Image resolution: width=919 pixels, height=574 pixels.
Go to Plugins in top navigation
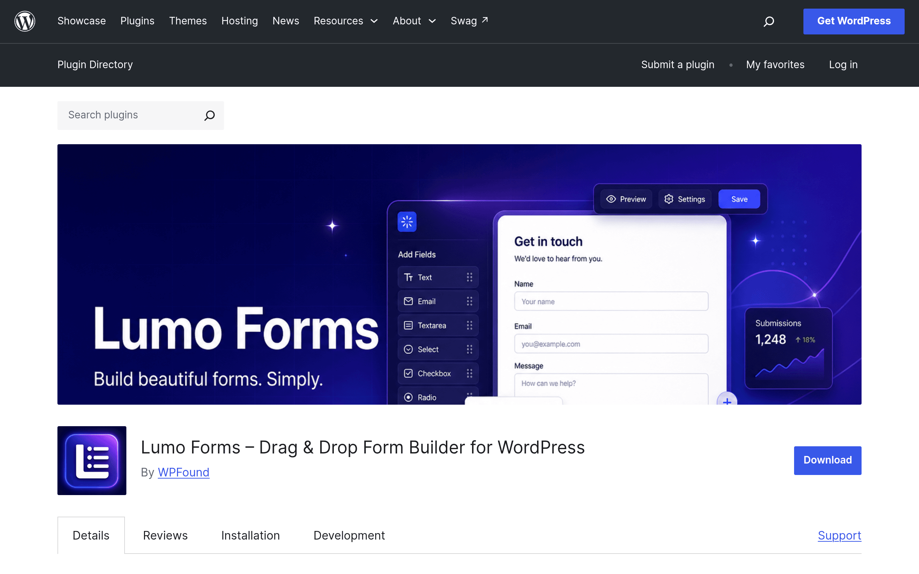coord(137,21)
